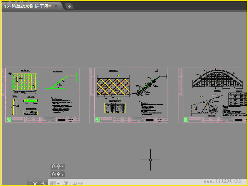The height and width of the screenshot is (186, 248).
Task: Open command line settings wrench icon
Action: pyautogui.click(x=43, y=184)
